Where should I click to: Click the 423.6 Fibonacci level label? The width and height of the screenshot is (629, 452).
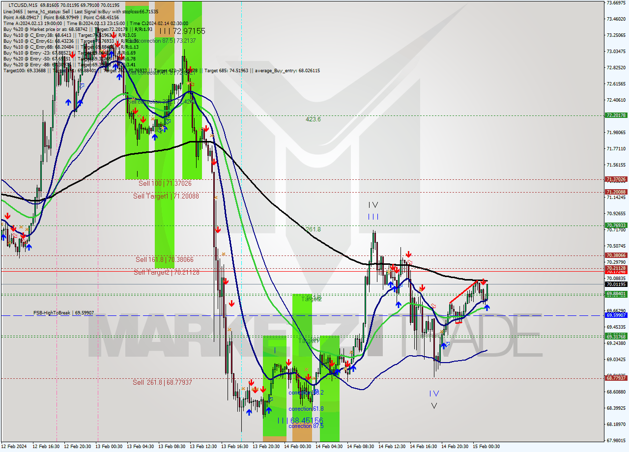pos(313,119)
